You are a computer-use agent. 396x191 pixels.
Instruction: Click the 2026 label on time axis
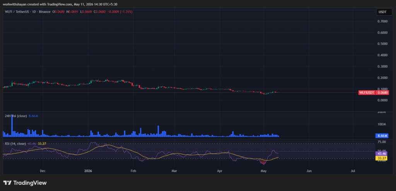(88, 171)
